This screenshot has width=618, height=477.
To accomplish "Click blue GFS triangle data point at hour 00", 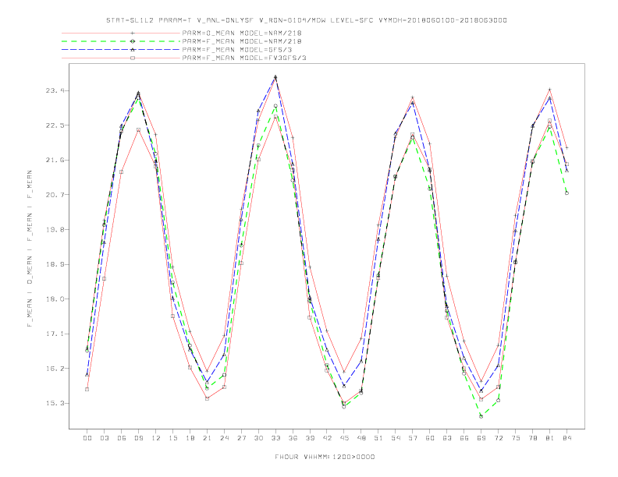I will click(87, 375).
